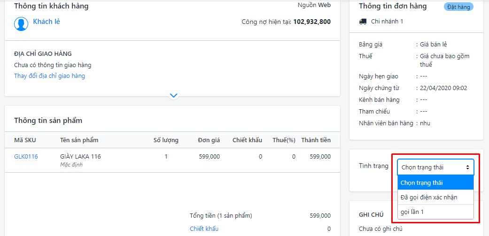Click 'Thay đổi địa chỉ giao hàng' link
This screenshot has width=489, height=236.
click(x=49, y=76)
